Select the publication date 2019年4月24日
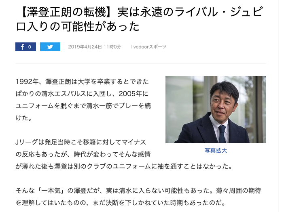 85,47
